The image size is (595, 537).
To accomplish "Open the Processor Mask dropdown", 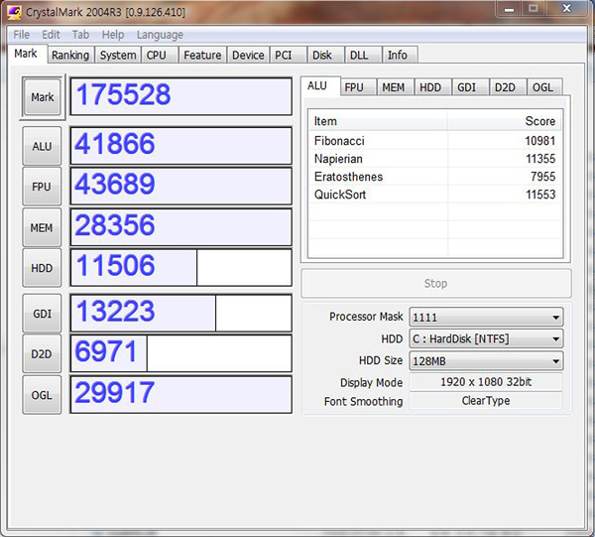I will pos(486,317).
